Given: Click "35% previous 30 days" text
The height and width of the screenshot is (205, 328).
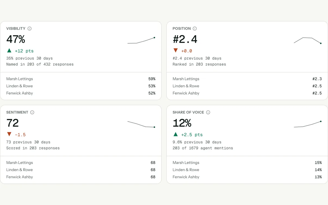Looking at the screenshot, I should coord(30,58).
